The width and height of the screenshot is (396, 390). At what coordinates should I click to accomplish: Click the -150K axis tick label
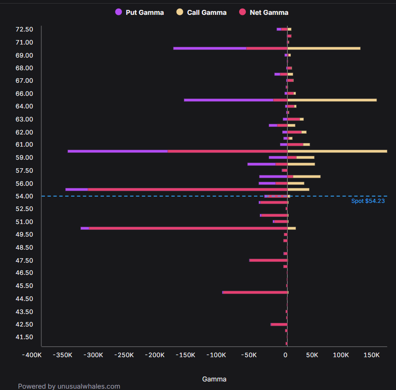pyautogui.click(x=185, y=355)
